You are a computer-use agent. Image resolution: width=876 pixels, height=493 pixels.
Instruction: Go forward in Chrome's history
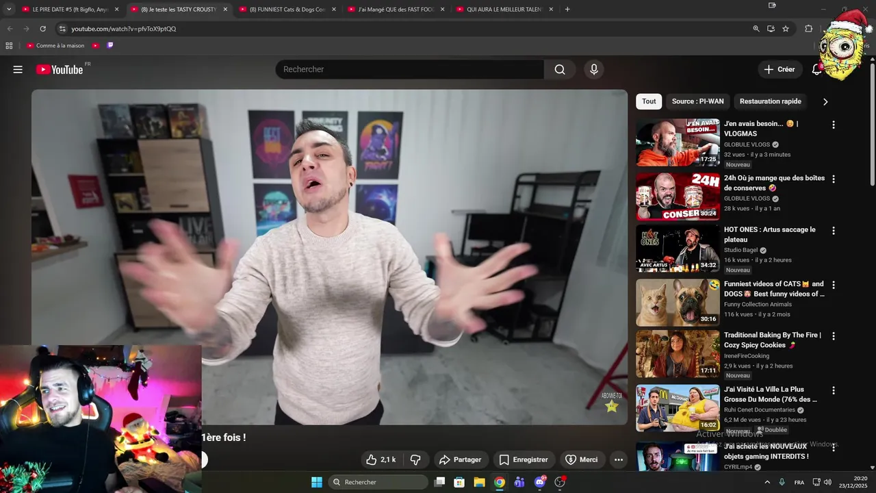tap(26, 29)
